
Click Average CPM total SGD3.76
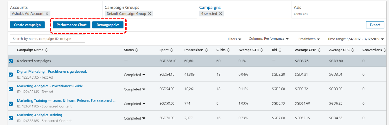point(302,61)
